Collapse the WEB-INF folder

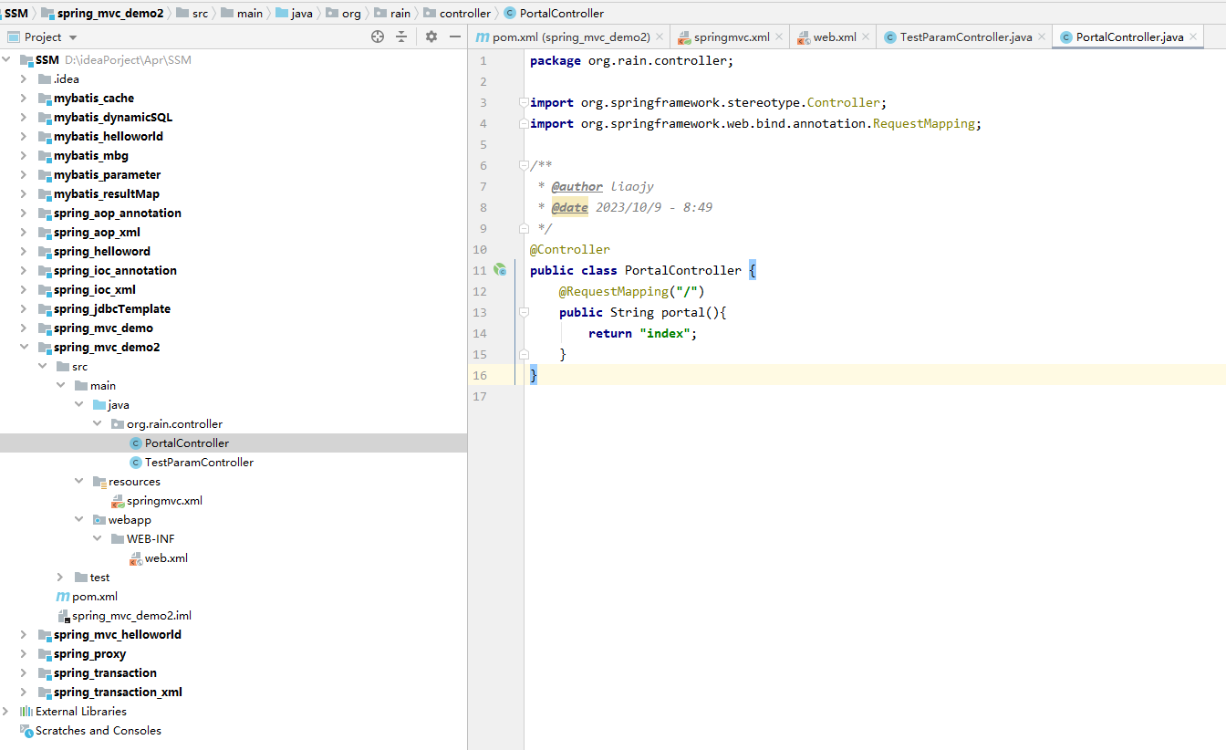point(97,539)
